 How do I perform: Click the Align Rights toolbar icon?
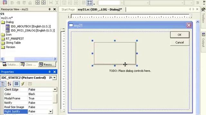(x=18, y=3)
